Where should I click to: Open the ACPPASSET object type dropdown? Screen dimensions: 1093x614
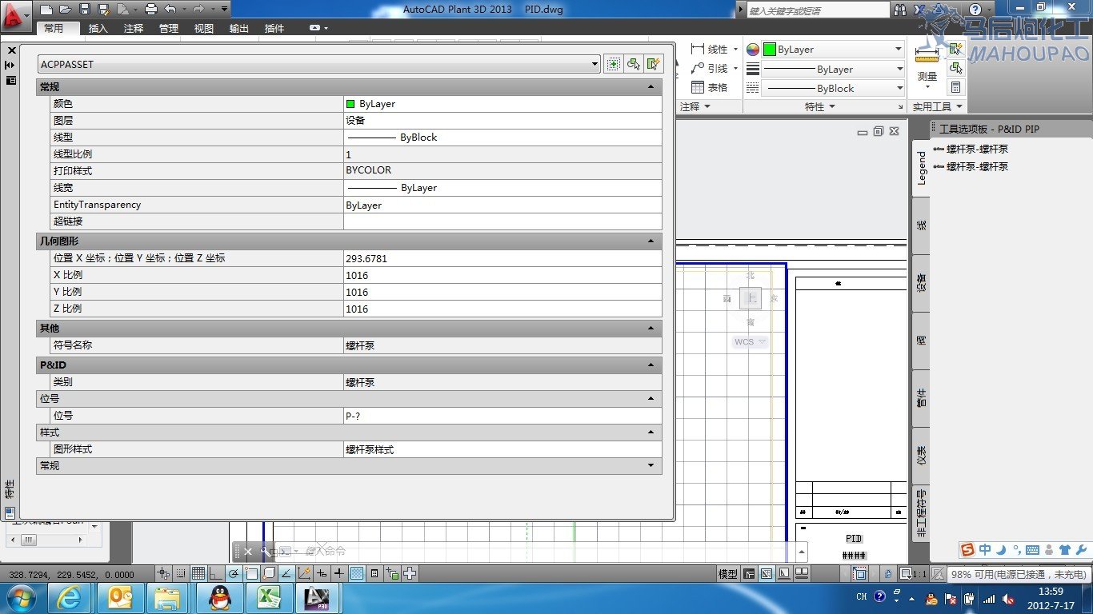pos(595,64)
